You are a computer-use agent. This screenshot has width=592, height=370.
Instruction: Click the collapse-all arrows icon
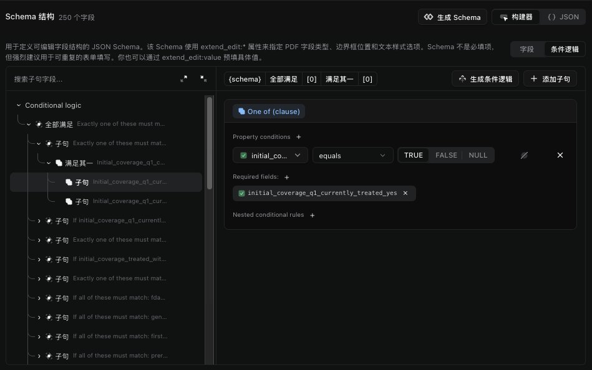(203, 79)
